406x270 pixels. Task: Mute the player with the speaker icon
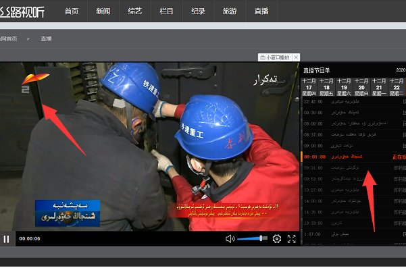point(230,239)
